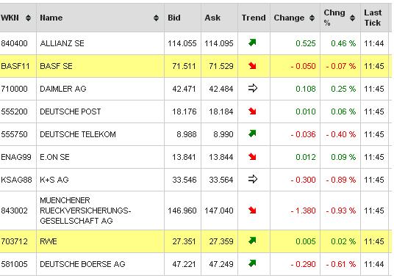Click the sideways trend arrow for DAIMLER AG
This screenshot has height=278, width=394.
click(x=253, y=88)
